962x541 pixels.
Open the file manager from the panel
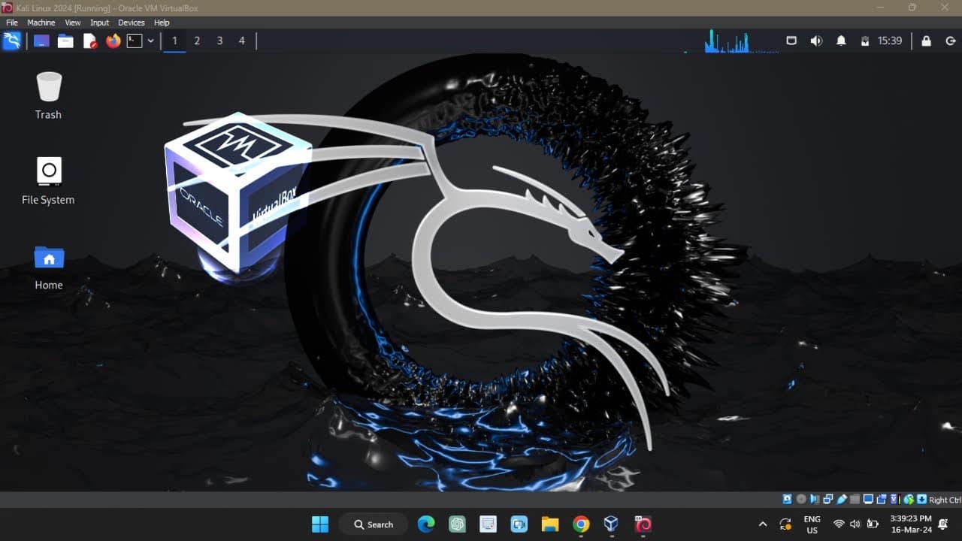click(x=65, y=41)
